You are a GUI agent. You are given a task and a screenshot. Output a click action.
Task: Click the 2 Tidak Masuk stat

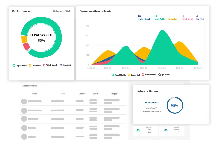pyautogui.click(x=187, y=17)
